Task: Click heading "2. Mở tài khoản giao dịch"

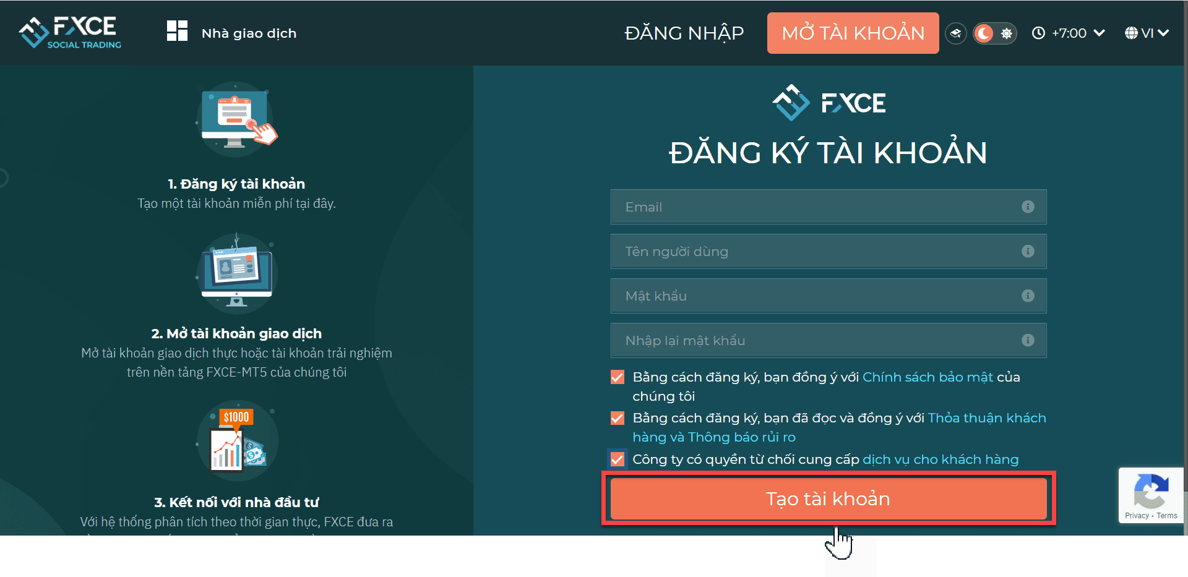Action: 236,333
